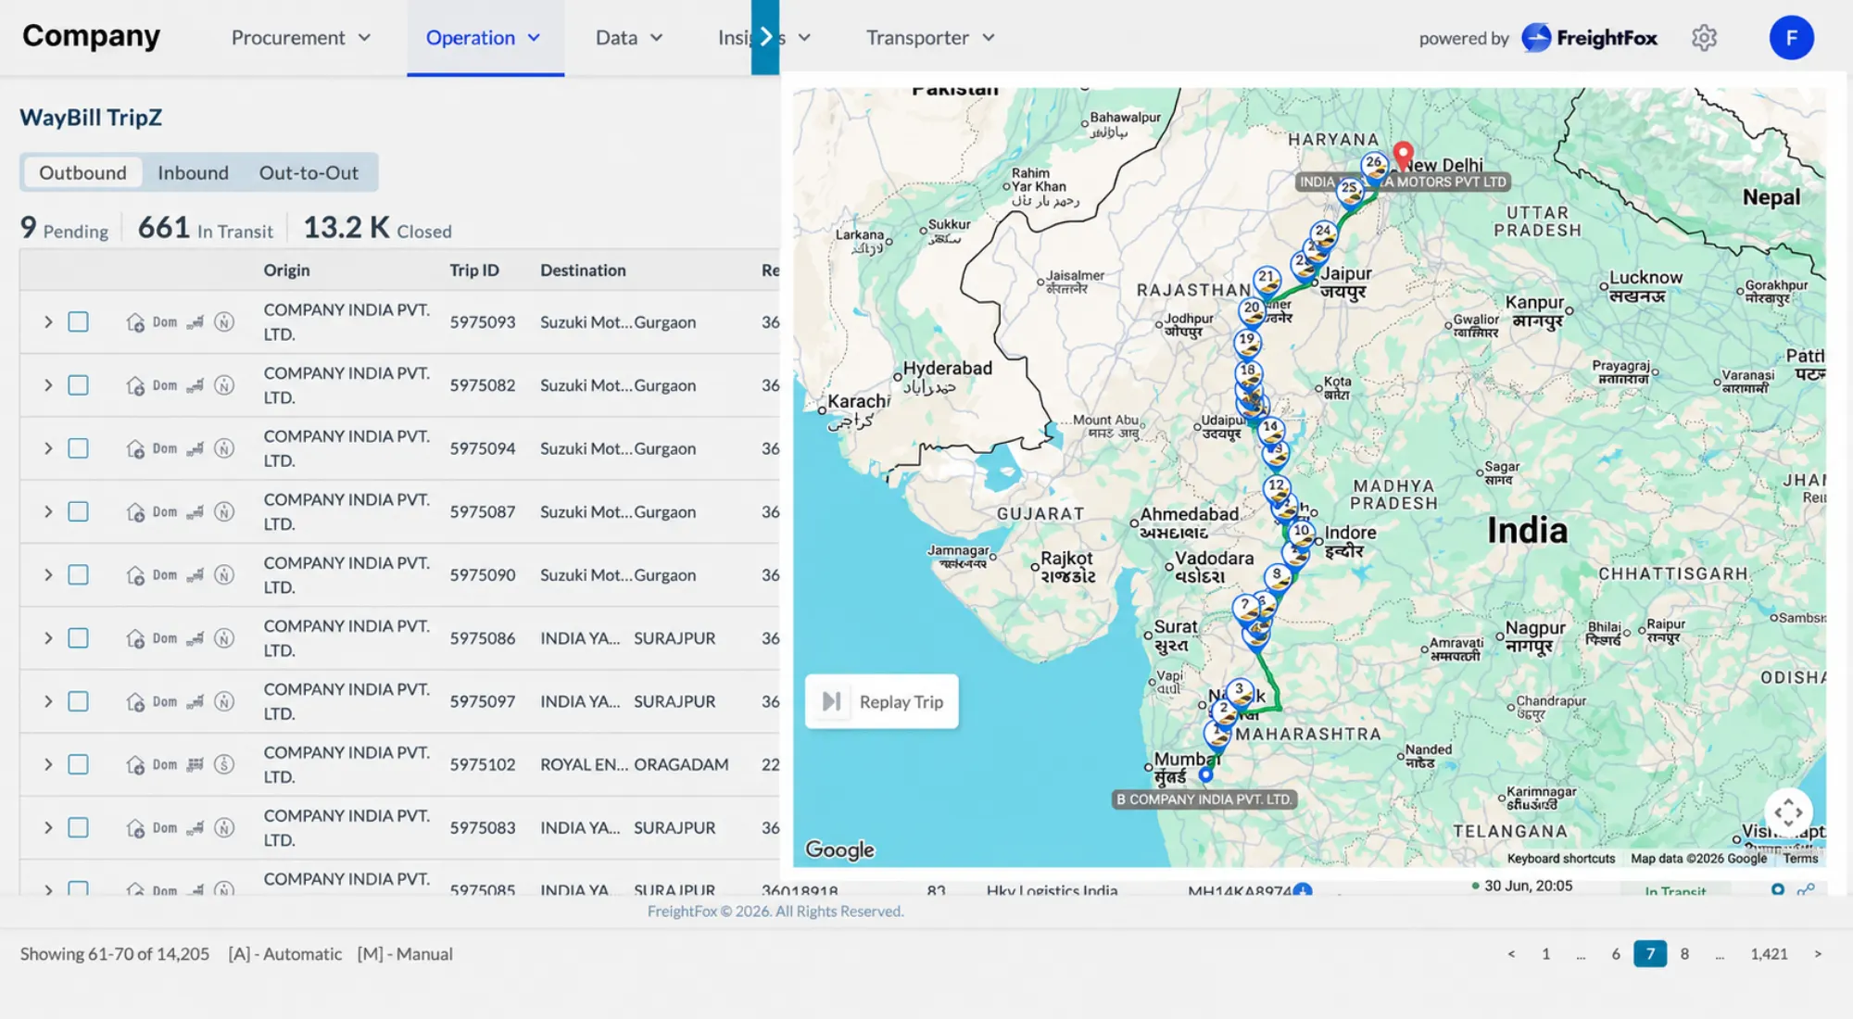Click the Replay Trip button
Screen dimensions: 1853x1019
click(x=882, y=701)
